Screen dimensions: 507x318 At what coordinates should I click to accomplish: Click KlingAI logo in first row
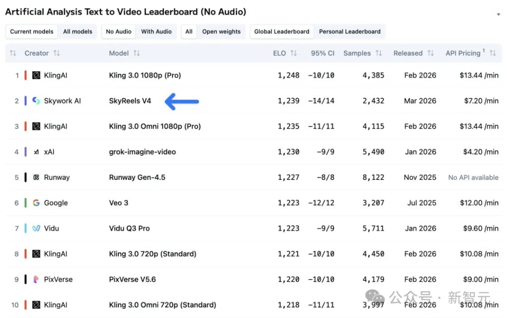tap(36, 76)
